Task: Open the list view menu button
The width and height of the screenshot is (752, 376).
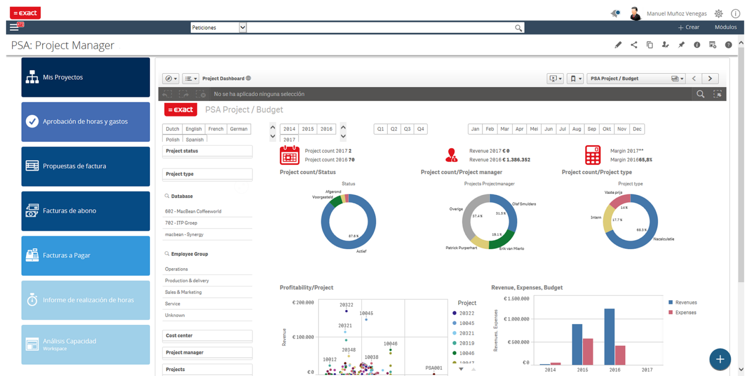Action: (x=191, y=78)
